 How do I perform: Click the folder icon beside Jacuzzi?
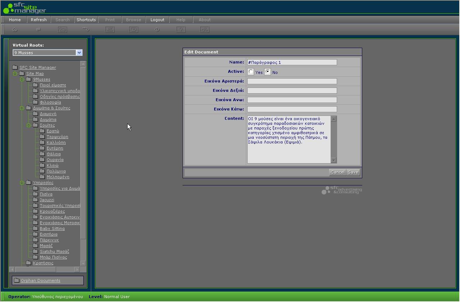coord(35,200)
